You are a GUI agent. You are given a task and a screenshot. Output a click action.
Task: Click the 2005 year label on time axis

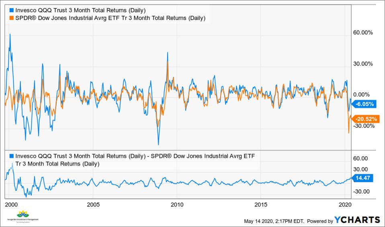(93, 205)
